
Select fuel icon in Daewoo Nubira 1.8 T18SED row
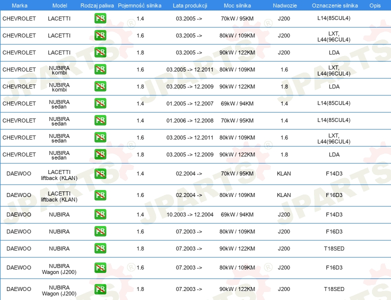[x=100, y=248]
